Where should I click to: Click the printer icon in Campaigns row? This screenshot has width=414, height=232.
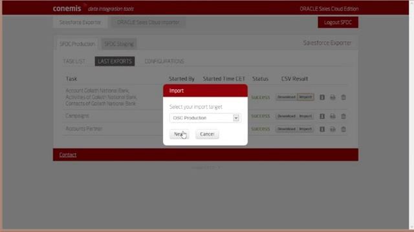tap(332, 116)
